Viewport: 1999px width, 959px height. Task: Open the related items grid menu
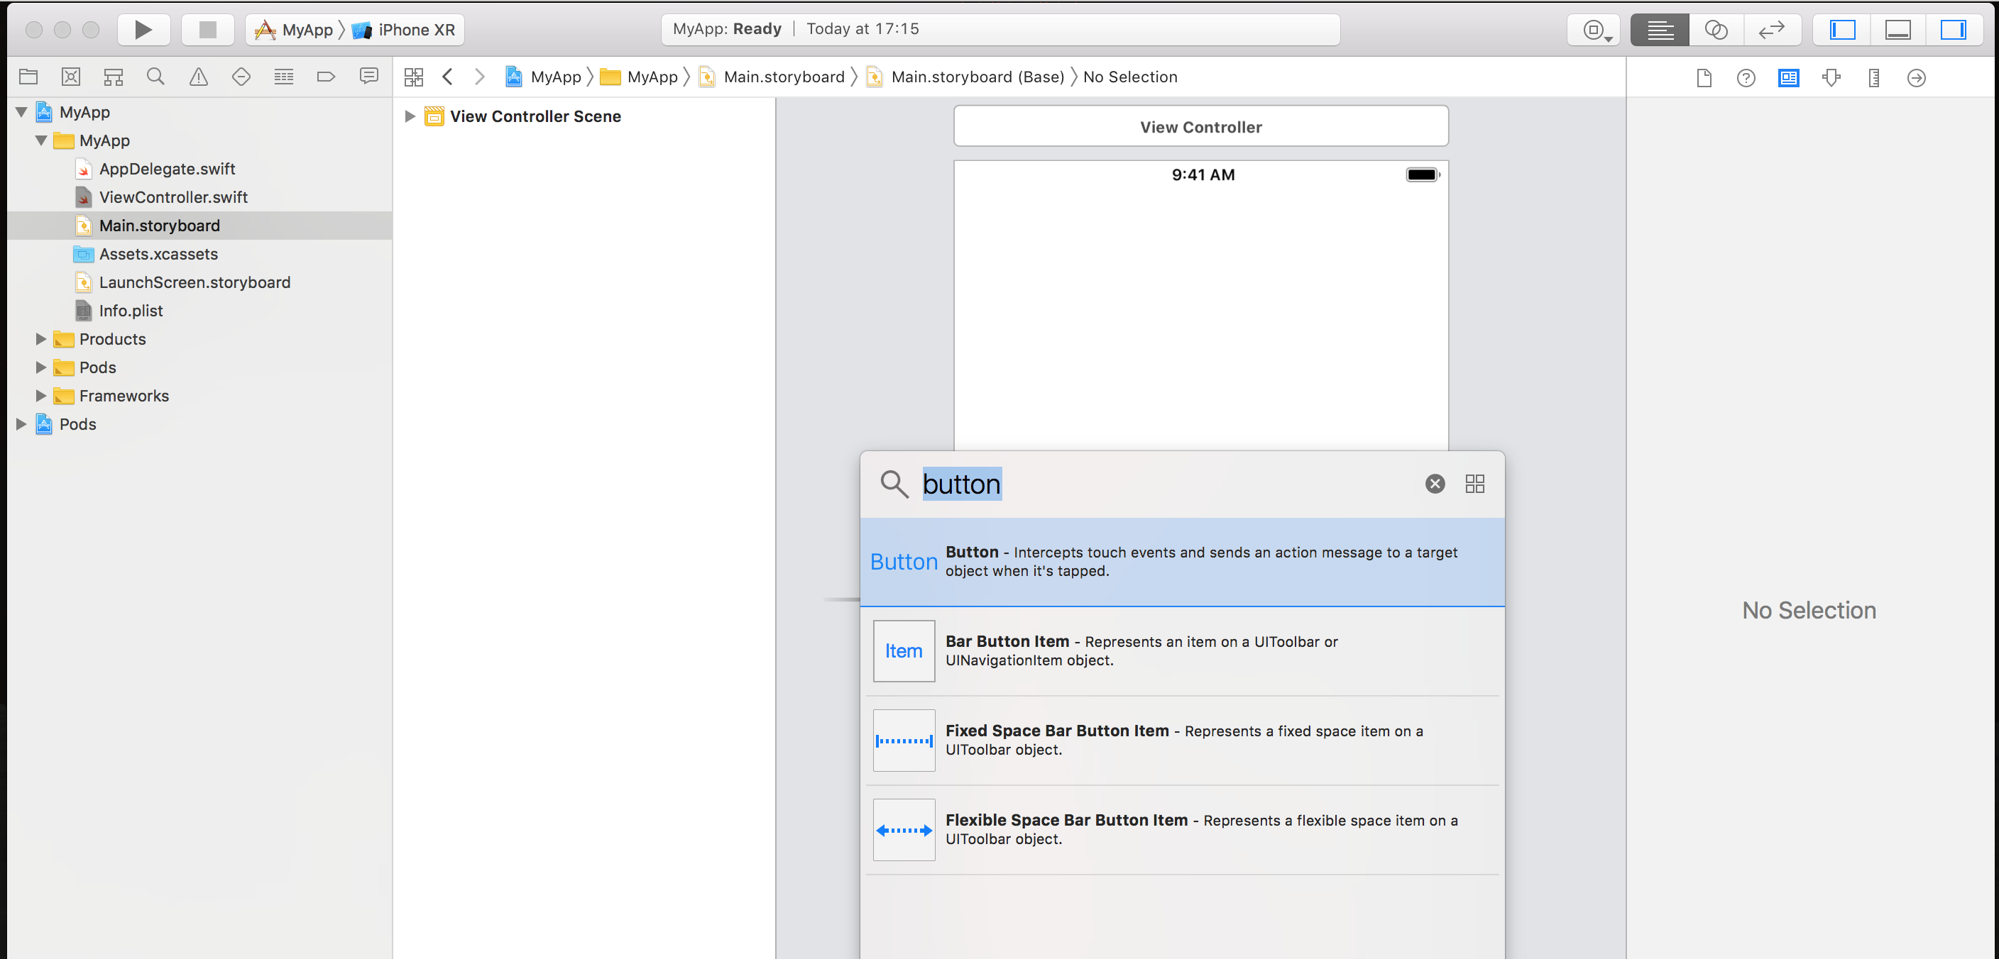[414, 77]
